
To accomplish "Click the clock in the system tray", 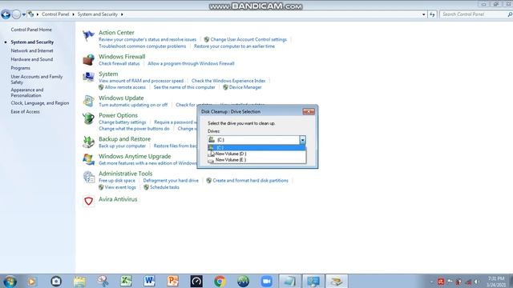I will [496, 282].
